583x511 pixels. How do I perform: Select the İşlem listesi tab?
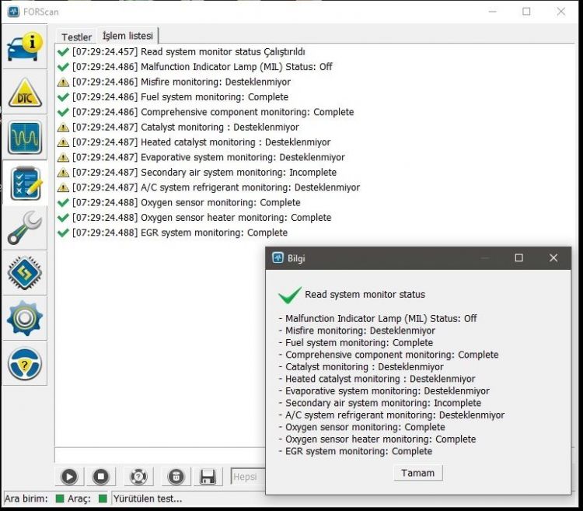127,36
